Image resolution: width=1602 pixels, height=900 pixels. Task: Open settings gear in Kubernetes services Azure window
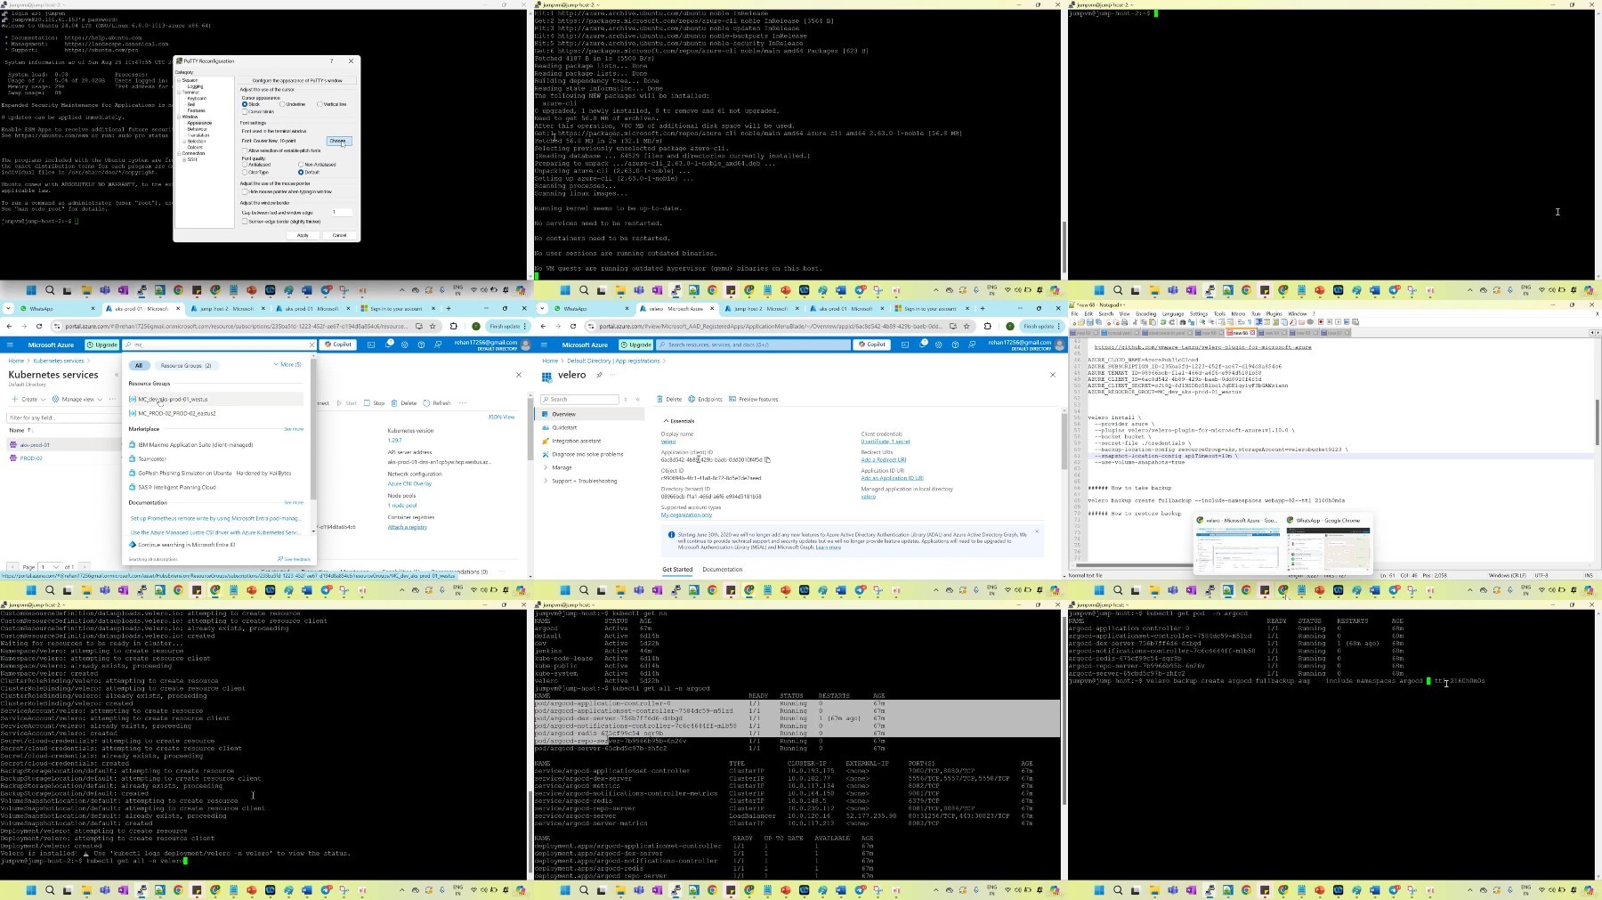coord(405,345)
